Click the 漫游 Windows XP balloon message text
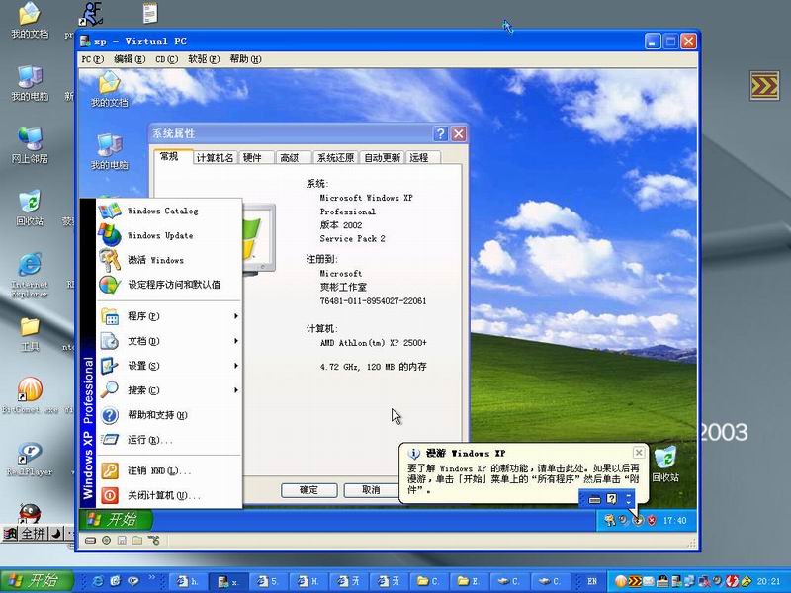Screen dimensions: 791x593 click(x=524, y=478)
